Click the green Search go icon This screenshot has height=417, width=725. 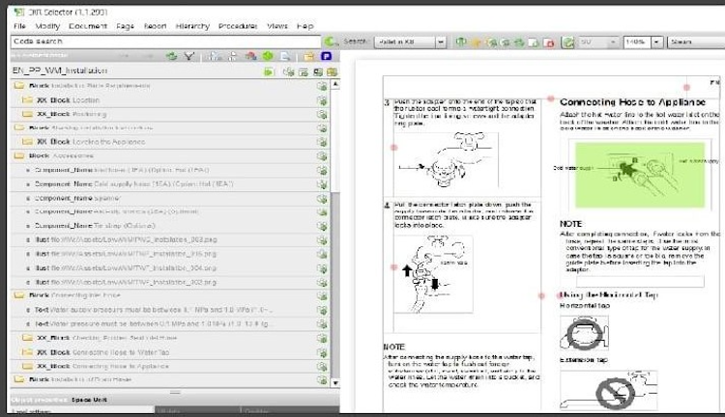coord(331,42)
